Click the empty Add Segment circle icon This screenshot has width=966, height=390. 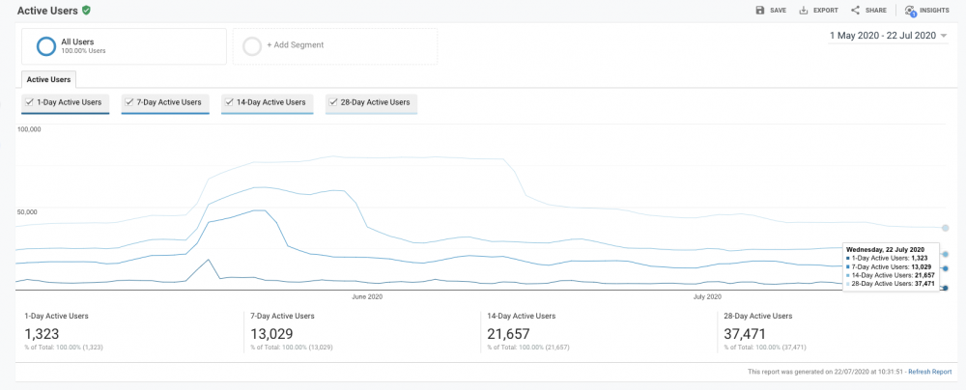coord(252,45)
